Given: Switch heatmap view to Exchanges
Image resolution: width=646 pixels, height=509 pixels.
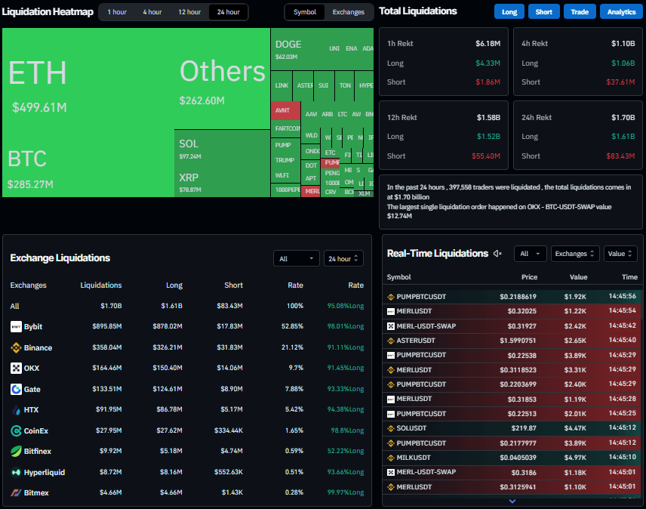Looking at the screenshot, I should [349, 12].
